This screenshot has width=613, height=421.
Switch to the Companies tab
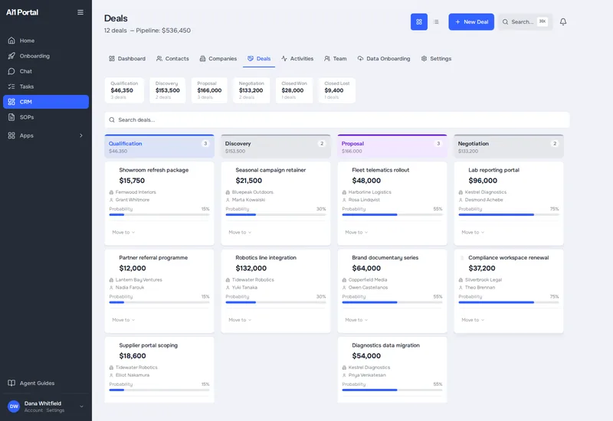[218, 59]
